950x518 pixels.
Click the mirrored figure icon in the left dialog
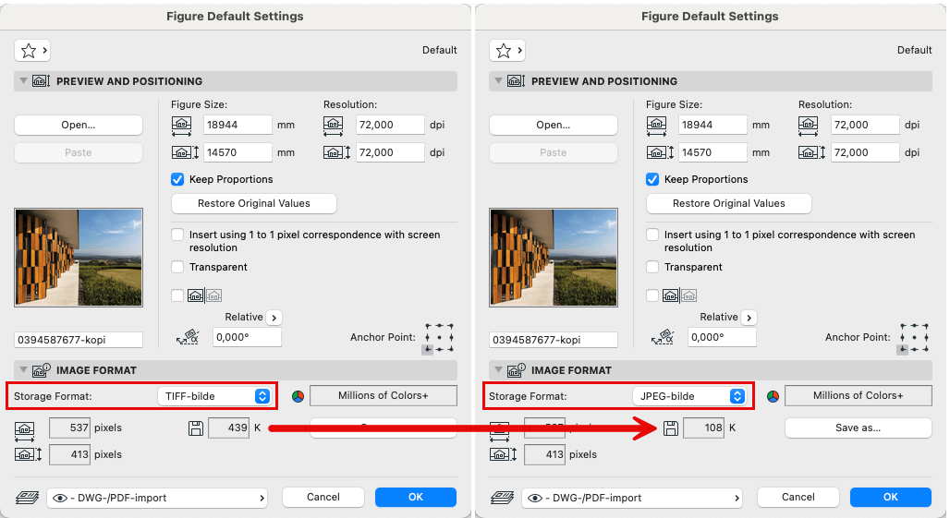[x=213, y=295]
